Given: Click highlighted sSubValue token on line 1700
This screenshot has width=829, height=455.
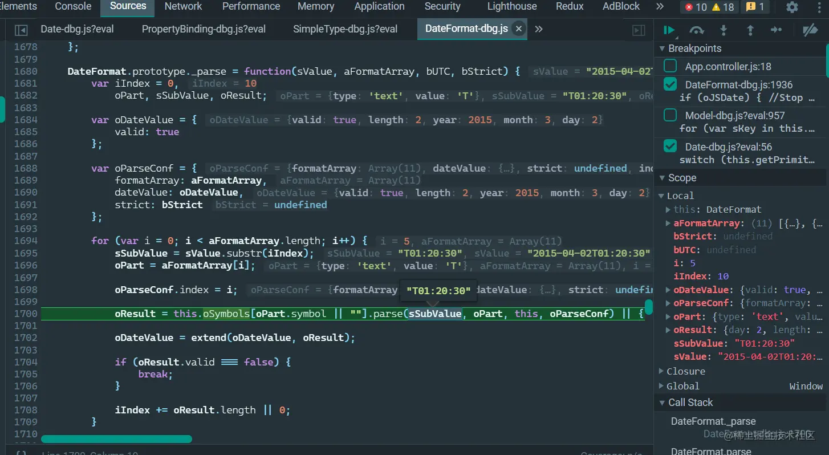Looking at the screenshot, I should click(435, 314).
